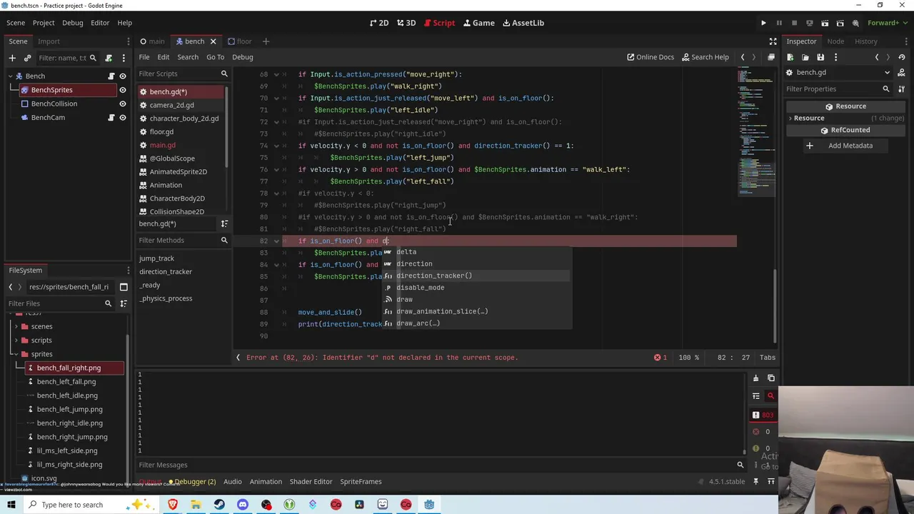914x514 pixels.
Task: Close the bench scene tab
Action: (213, 41)
